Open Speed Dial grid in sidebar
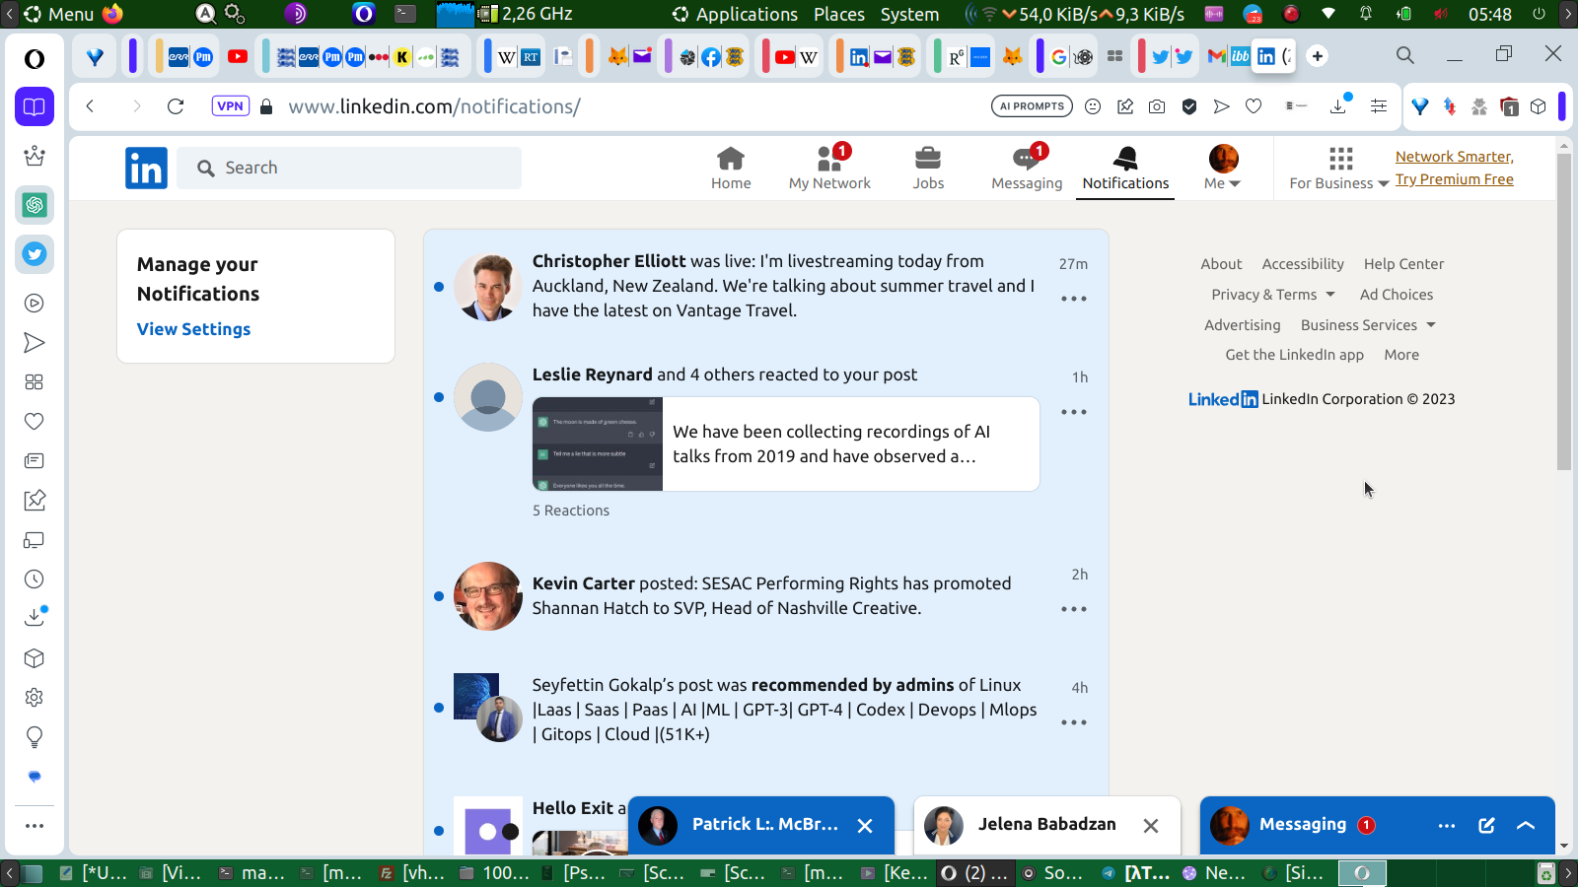Screen dimensions: 1578x887 (x=35, y=382)
